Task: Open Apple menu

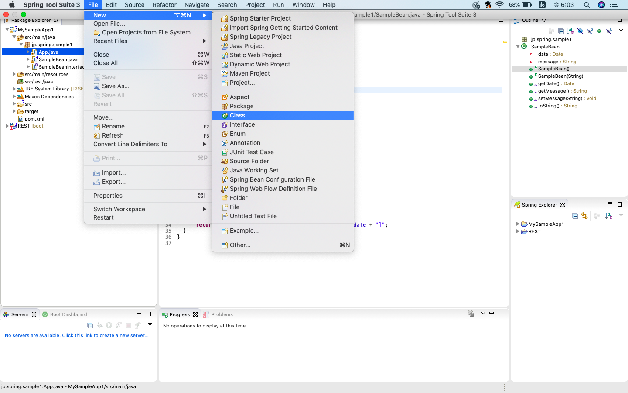Action: (x=12, y=5)
